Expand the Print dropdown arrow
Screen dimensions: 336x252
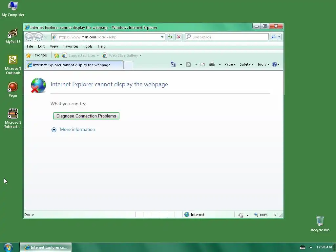pos(220,65)
